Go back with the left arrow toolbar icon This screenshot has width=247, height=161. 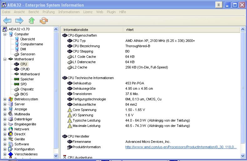click(7, 21)
